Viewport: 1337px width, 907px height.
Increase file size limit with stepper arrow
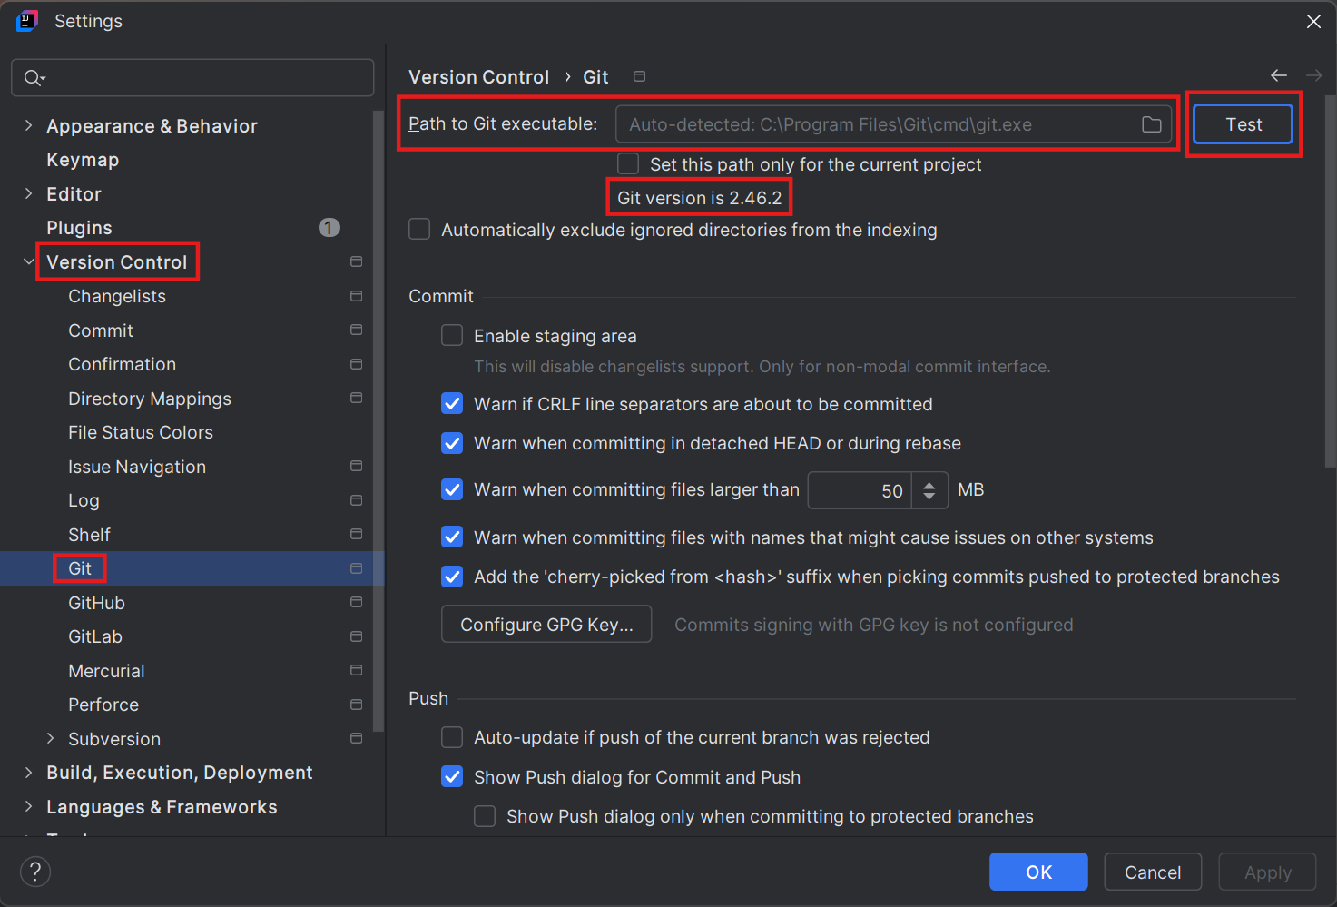point(929,483)
